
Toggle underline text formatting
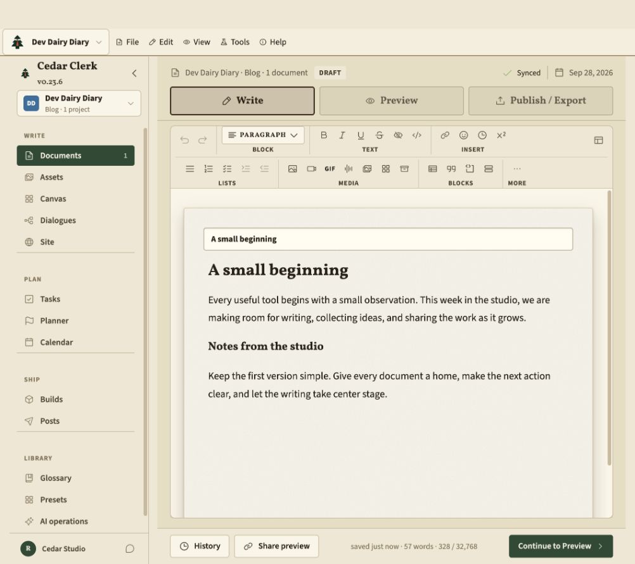(361, 135)
